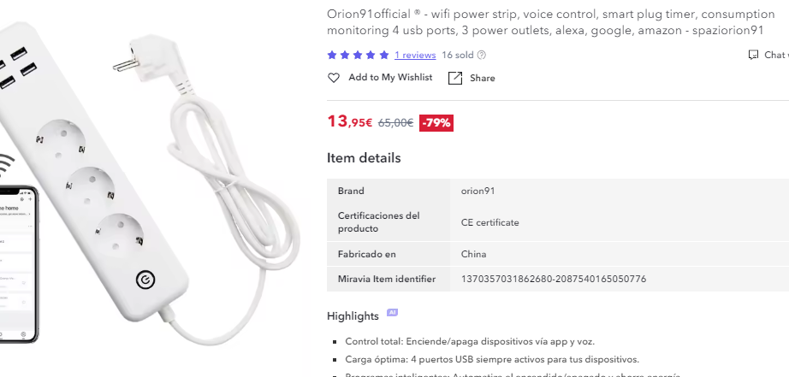Click the -79% discount badge

(436, 122)
